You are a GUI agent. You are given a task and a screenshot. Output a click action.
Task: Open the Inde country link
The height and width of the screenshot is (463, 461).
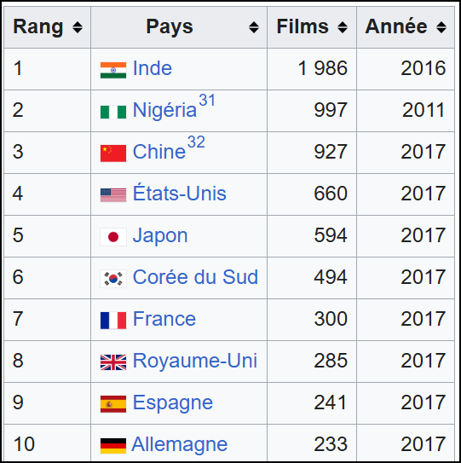(153, 68)
